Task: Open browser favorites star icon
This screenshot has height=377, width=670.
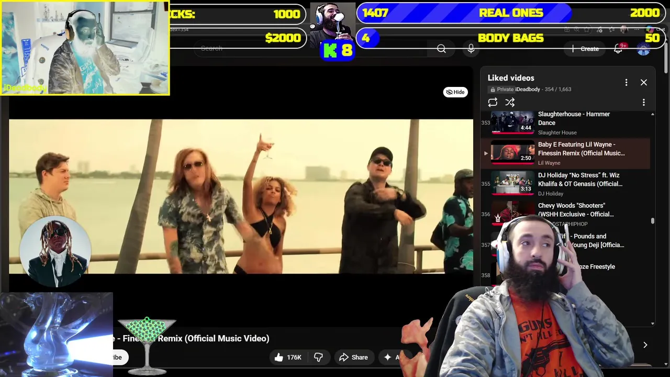Action: pos(587,30)
